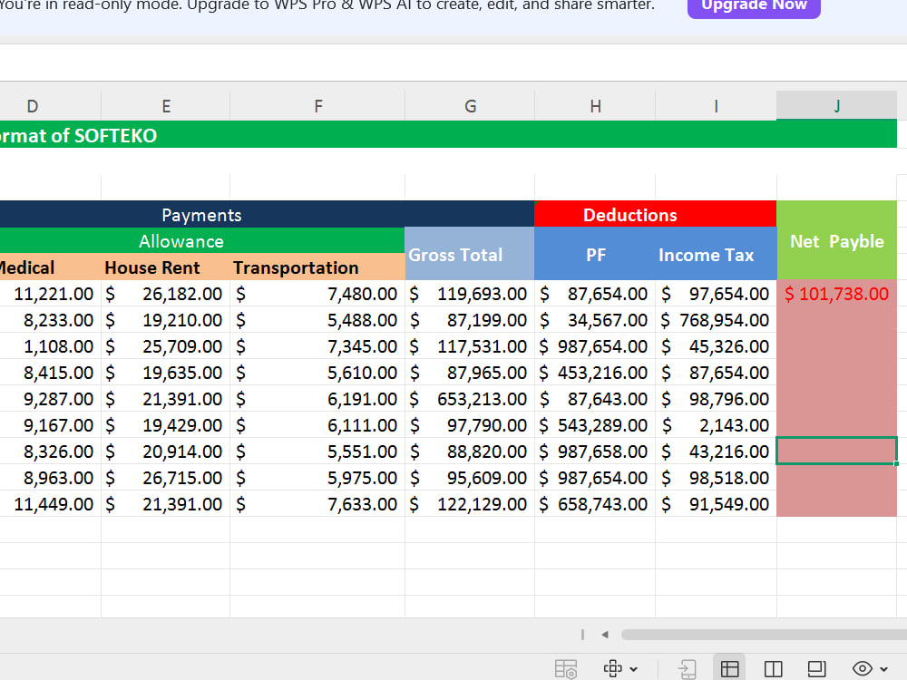The width and height of the screenshot is (907, 680).
Task: Activate the reading layout crosshair icon
Action: (612, 668)
